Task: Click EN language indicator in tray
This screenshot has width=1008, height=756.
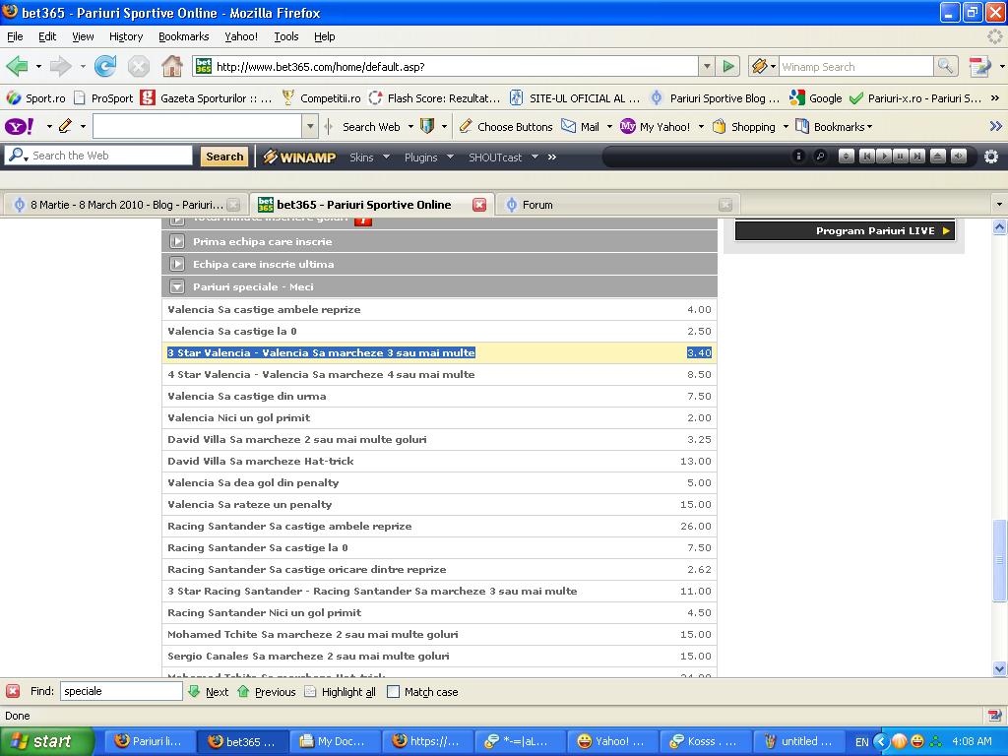Action: [x=861, y=742]
